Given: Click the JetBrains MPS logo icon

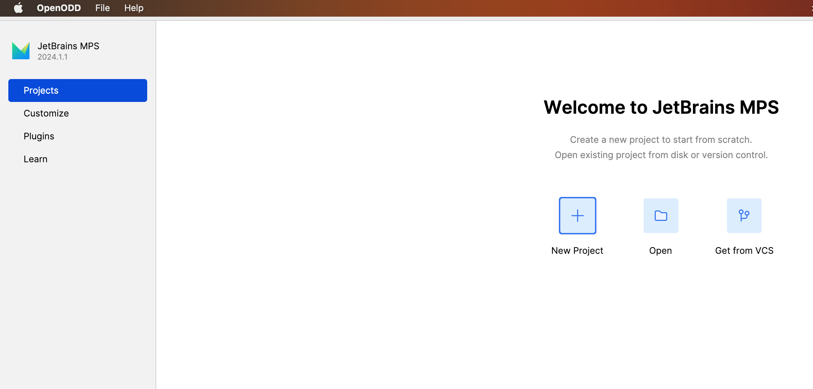Looking at the screenshot, I should [21, 51].
